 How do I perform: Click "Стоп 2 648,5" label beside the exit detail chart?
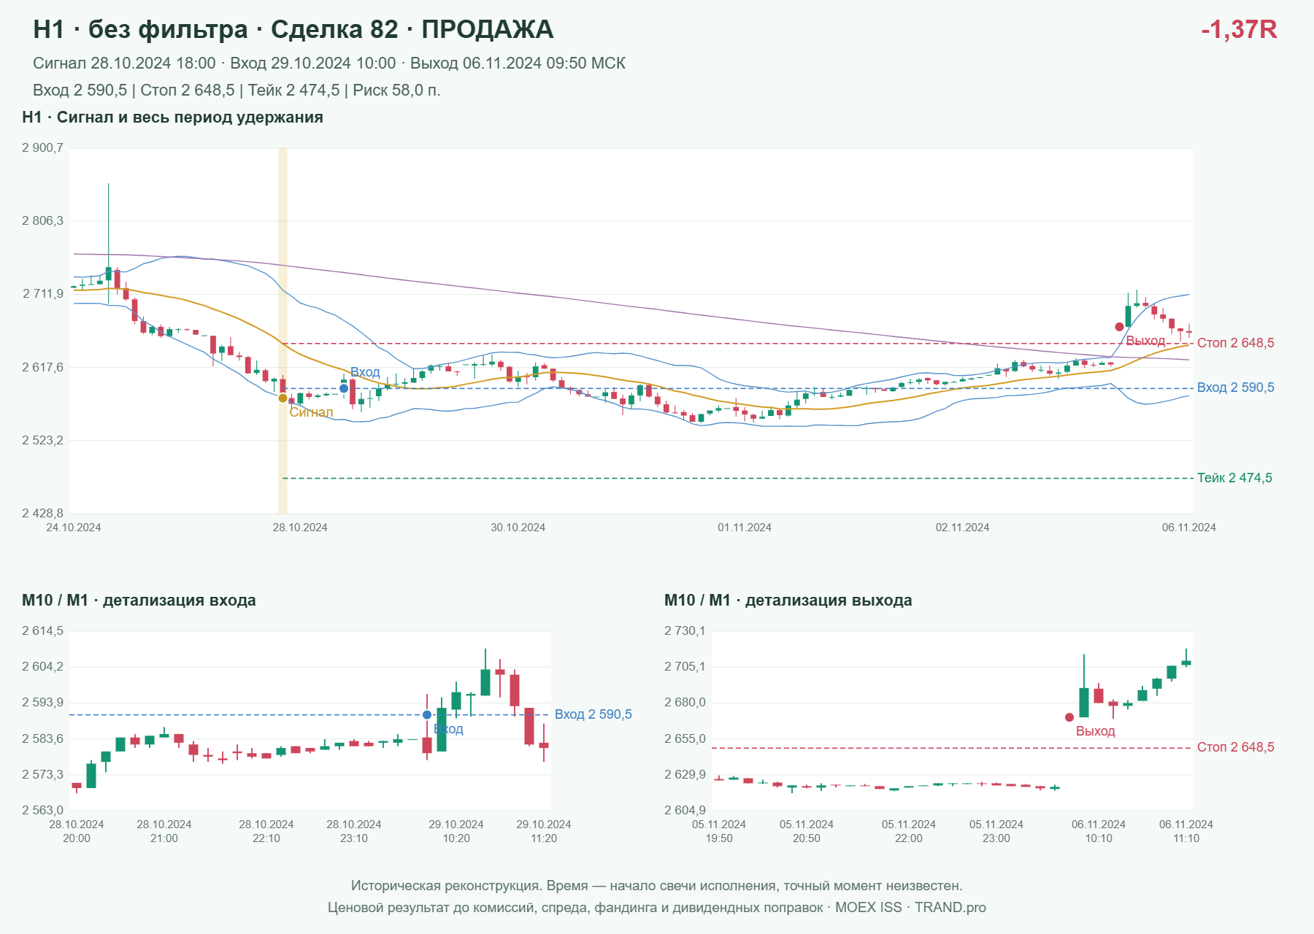tap(1236, 747)
